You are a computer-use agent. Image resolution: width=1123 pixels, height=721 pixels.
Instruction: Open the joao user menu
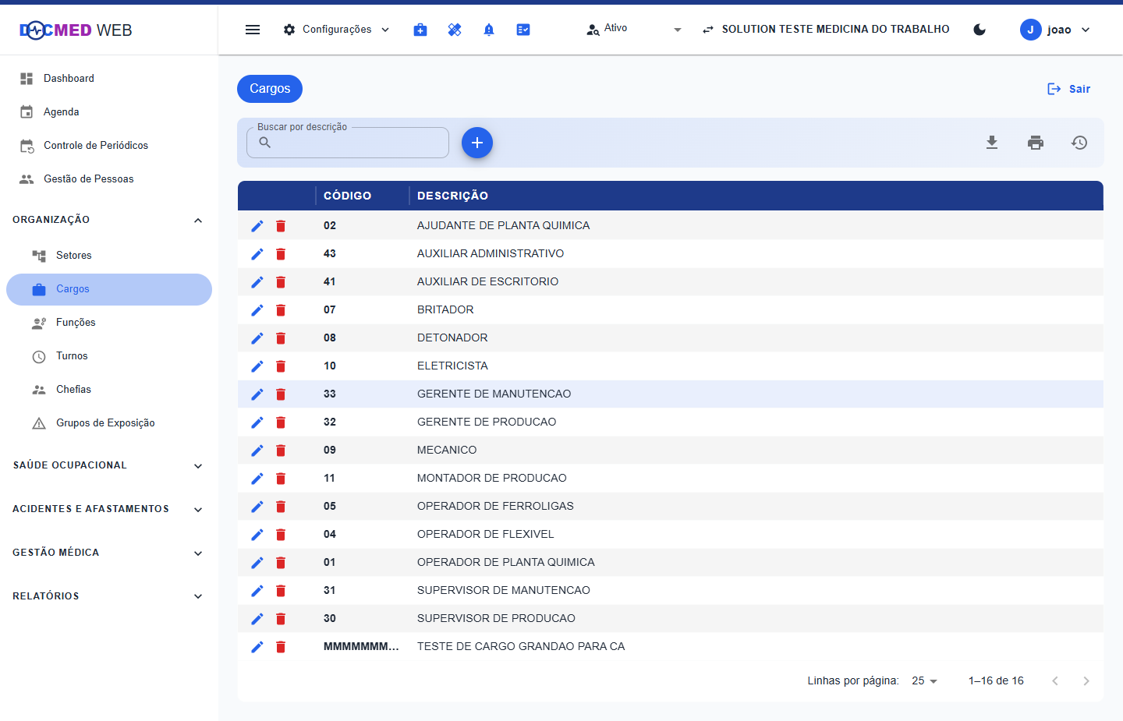tap(1055, 30)
